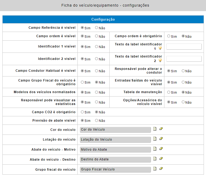Click the Motivo do Abate grey field
The height and width of the screenshot is (177, 206).
tap(115, 150)
